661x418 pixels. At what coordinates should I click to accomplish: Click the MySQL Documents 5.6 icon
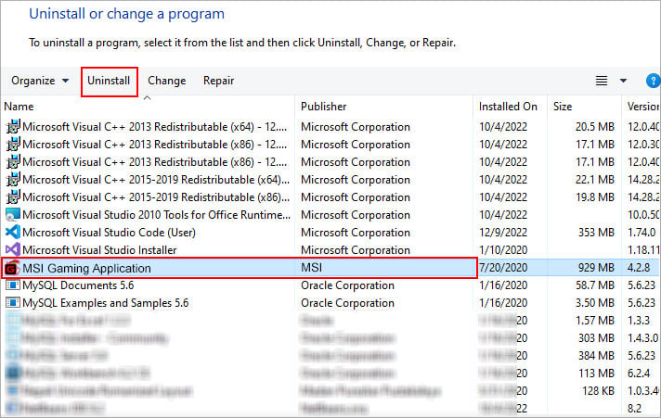click(x=13, y=285)
